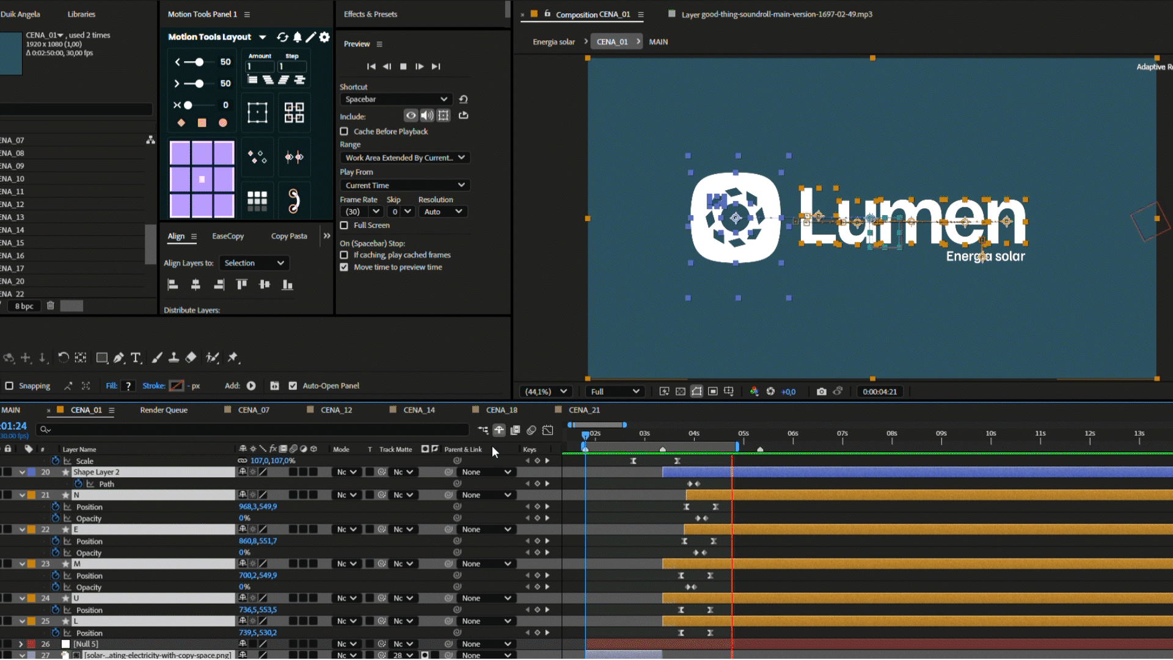The width and height of the screenshot is (1173, 660).
Task: Align layers to top edge
Action: 242,284
